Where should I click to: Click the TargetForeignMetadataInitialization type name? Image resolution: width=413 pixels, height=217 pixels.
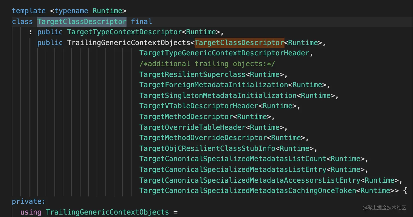pos(214,85)
